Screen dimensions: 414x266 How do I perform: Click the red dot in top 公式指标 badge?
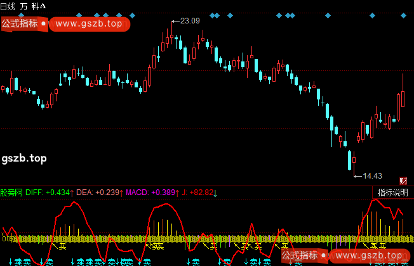(x=44, y=24)
